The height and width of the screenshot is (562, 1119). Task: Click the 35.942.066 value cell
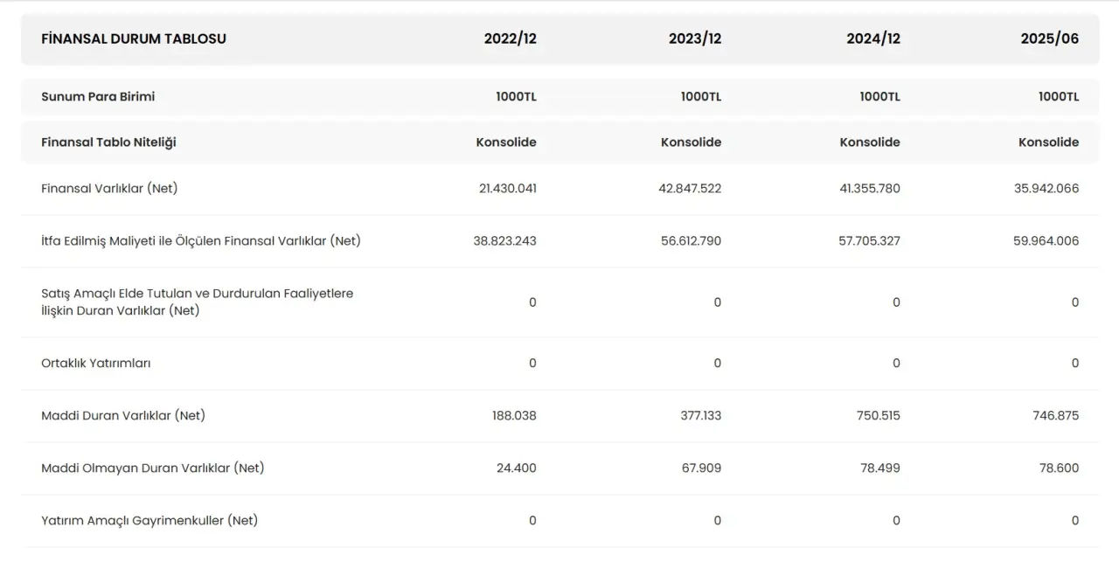(x=1046, y=188)
